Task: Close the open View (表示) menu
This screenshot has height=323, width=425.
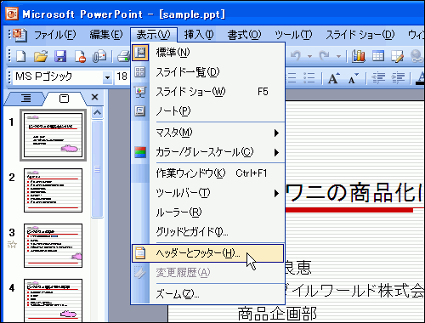Action: 154,35
